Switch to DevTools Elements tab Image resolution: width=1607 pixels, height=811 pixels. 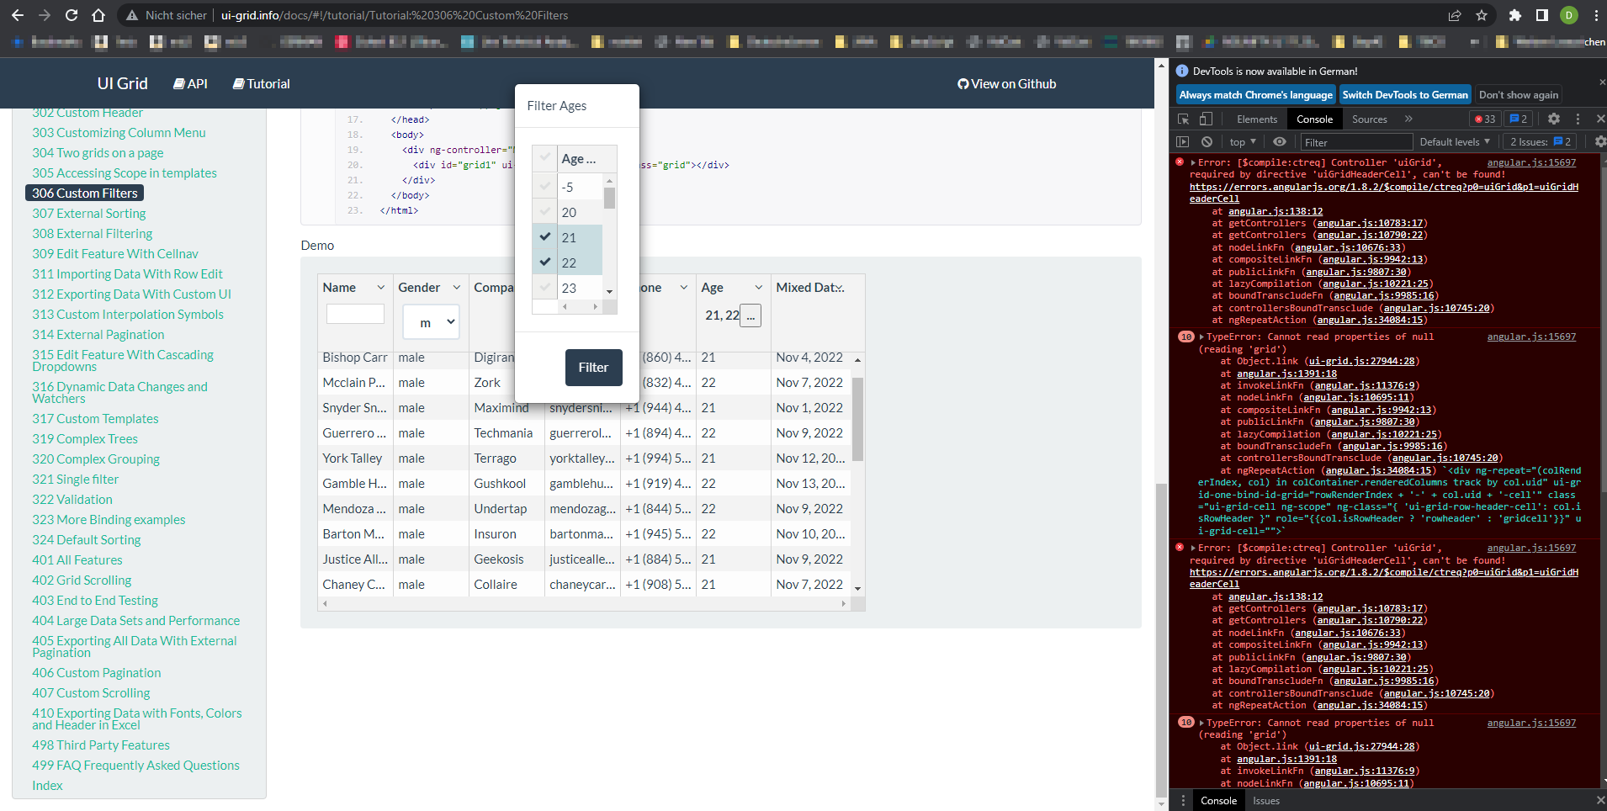tap(1257, 119)
